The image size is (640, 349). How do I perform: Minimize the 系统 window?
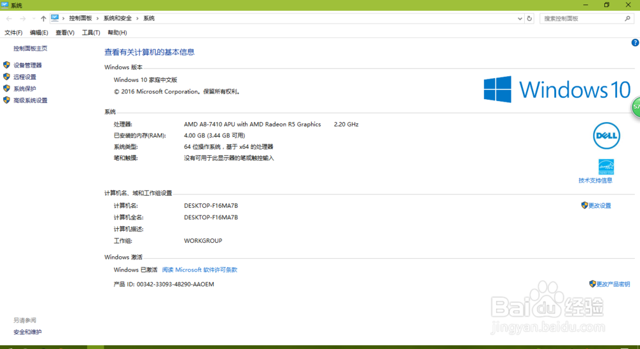(x=586, y=5)
